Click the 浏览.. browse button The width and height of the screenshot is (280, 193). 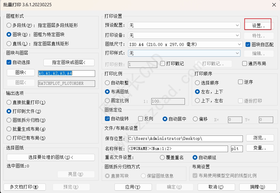point(260,138)
